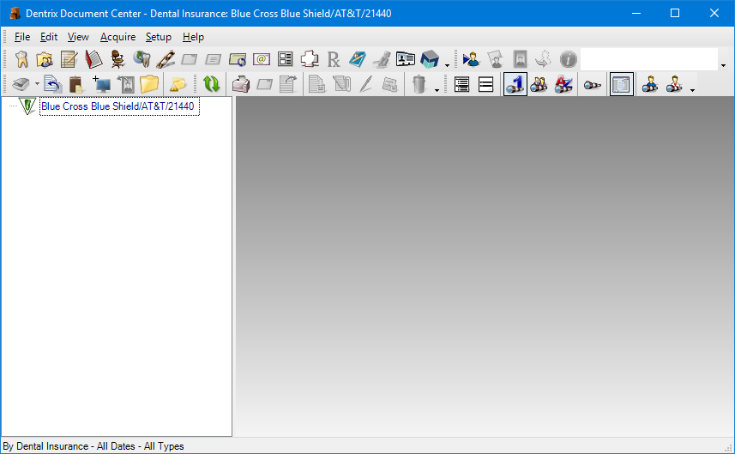Image resolution: width=735 pixels, height=454 pixels.
Task: Click the green refresh arrows icon
Action: click(x=211, y=84)
